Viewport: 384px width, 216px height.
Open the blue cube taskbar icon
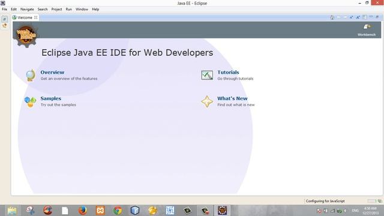pyautogui.click(x=135, y=211)
